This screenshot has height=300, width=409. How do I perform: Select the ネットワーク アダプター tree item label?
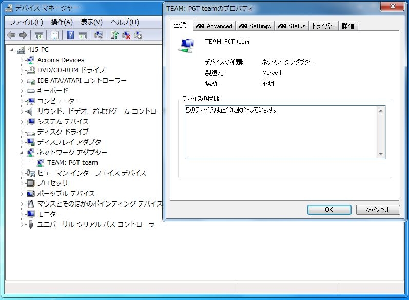click(x=72, y=153)
